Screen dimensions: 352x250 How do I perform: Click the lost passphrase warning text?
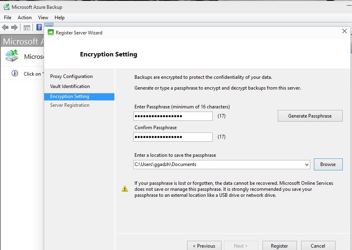pyautogui.click(x=234, y=189)
